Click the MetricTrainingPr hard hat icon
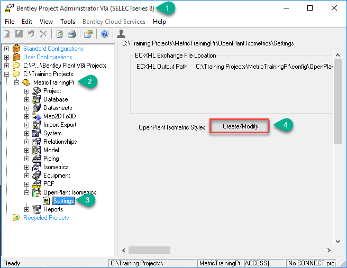Image resolution: width=347 pixels, height=268 pixels. tap(26, 82)
